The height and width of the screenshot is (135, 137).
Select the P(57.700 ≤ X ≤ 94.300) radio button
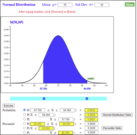point(25,110)
